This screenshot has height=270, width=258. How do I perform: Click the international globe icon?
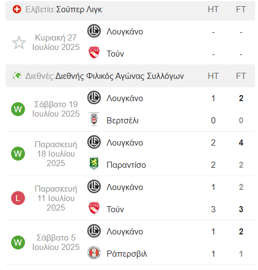click(17, 76)
